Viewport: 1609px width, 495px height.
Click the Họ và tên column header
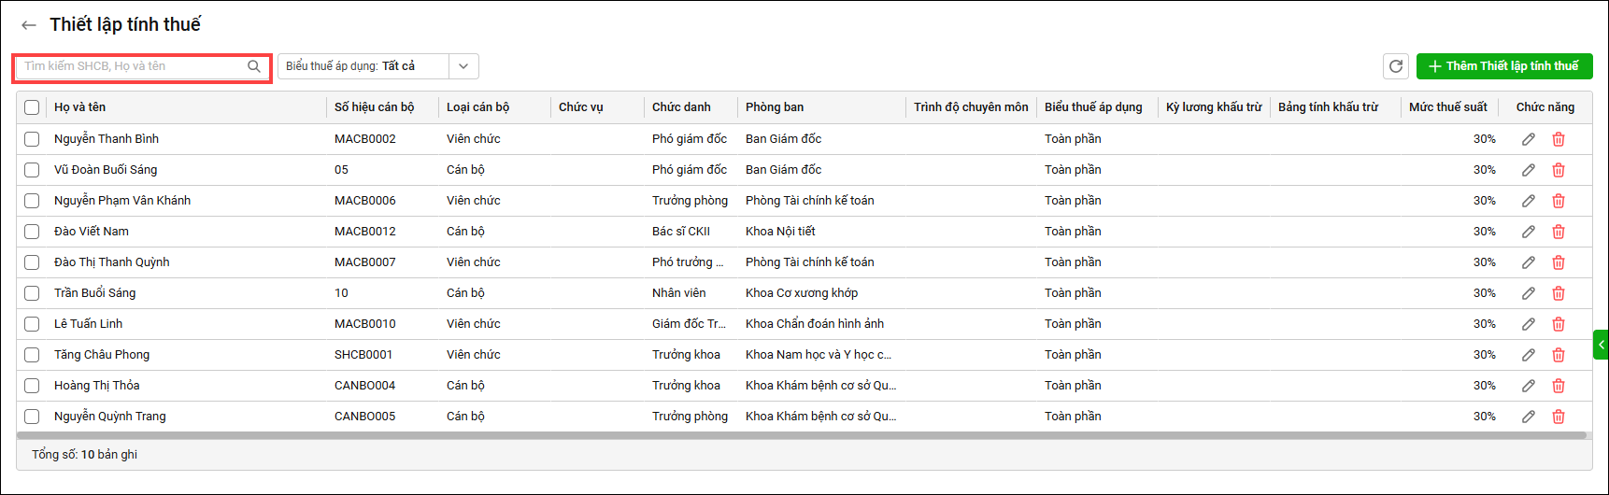tap(80, 107)
